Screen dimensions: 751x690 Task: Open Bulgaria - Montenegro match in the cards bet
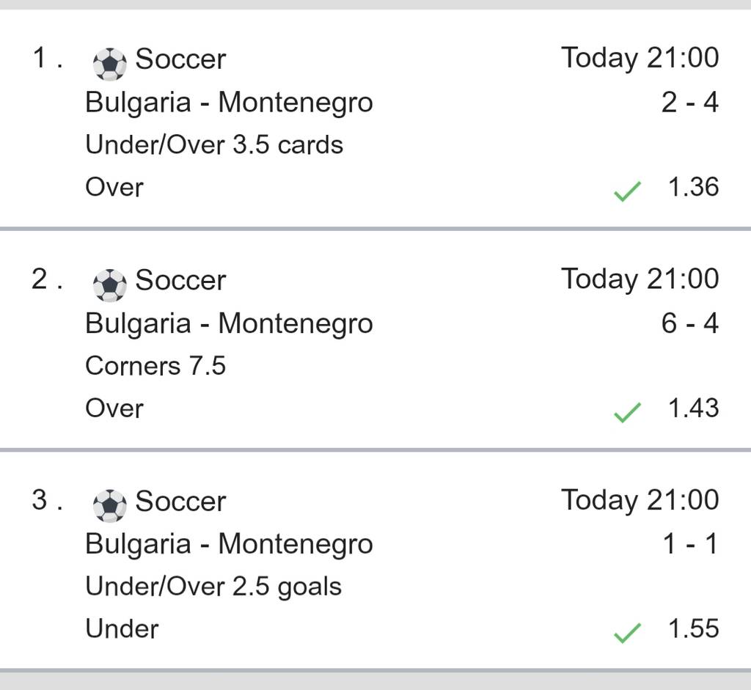[229, 102]
